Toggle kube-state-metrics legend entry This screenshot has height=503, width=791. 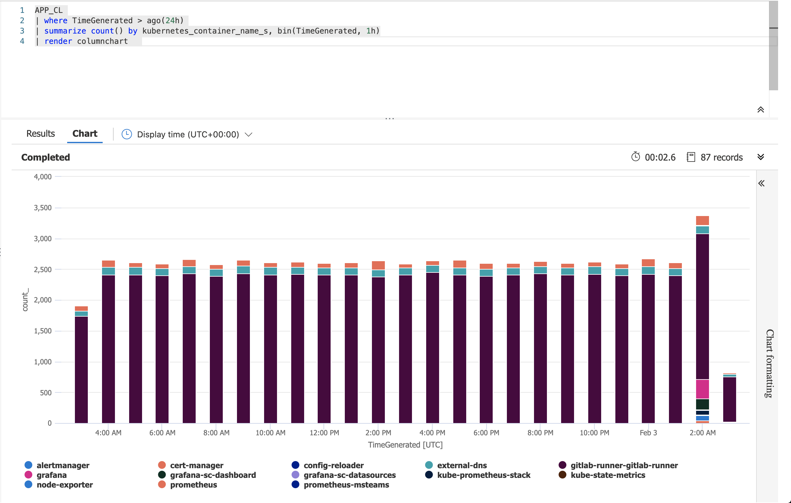602,476
